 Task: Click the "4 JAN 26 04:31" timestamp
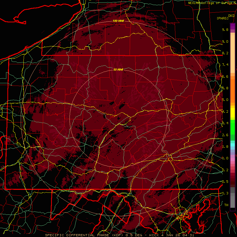pyautogui.click(x=177, y=235)
